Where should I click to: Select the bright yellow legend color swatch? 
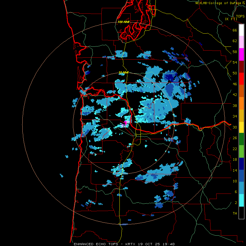click(x=241, y=127)
